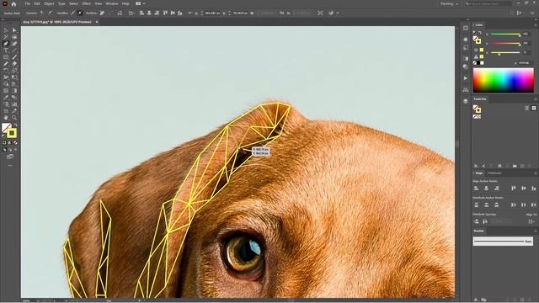
Task: Open the Color panel options menu
Action: (x=536, y=25)
